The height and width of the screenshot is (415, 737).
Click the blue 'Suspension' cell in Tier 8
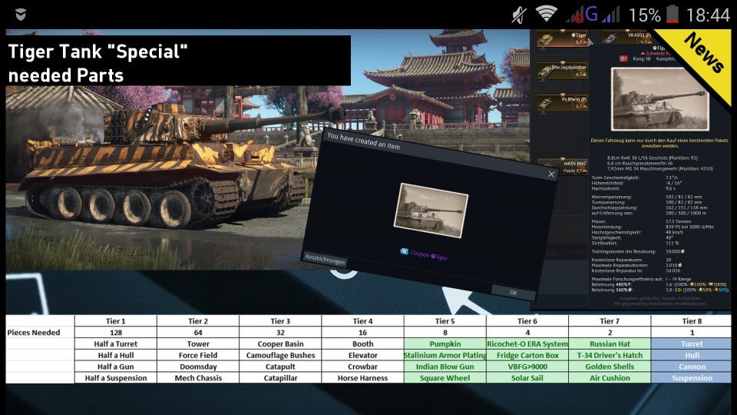pyautogui.click(x=692, y=378)
